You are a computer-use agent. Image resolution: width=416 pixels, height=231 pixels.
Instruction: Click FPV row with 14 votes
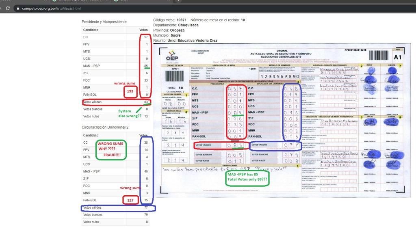tap(115, 150)
